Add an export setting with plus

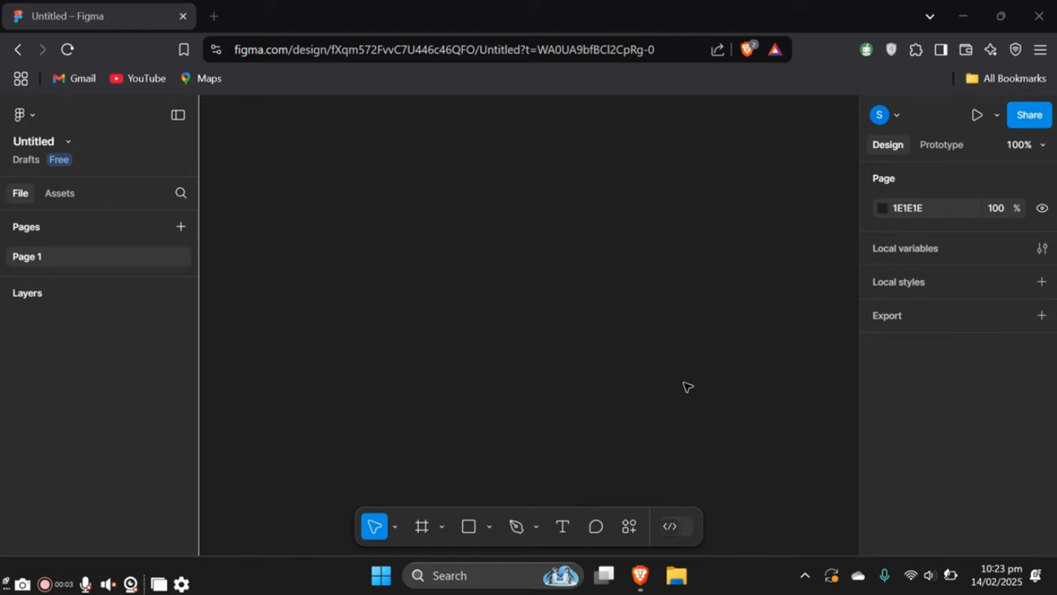1042,316
